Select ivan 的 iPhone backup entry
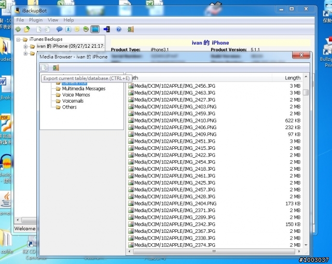332x264 pixels. pos(70,46)
